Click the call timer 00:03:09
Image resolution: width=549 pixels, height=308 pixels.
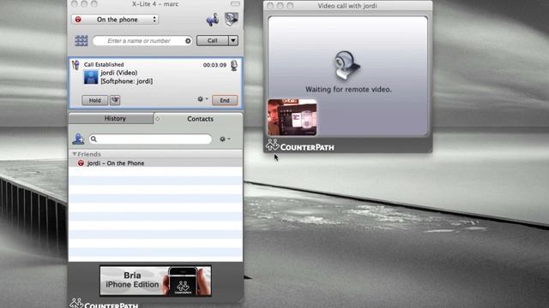click(x=214, y=65)
